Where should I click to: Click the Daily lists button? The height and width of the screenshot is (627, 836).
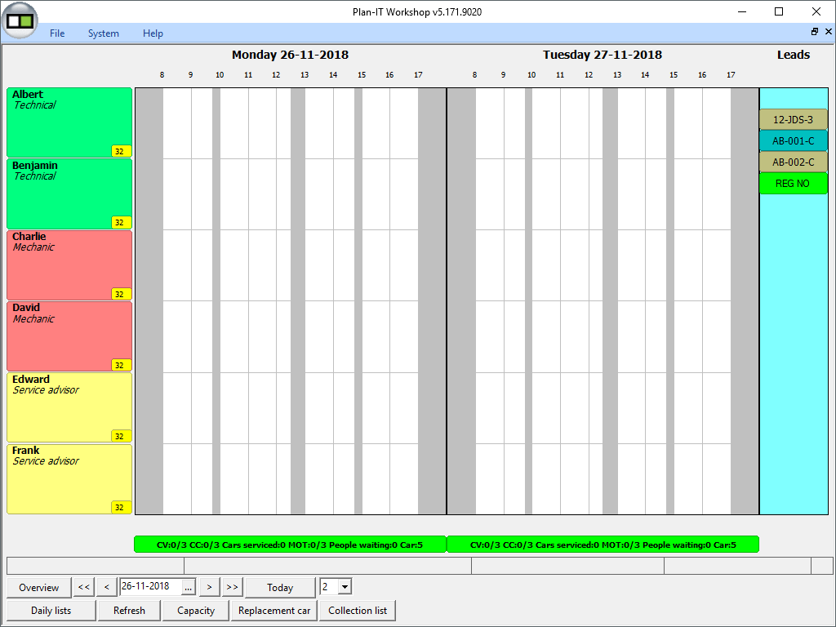(x=51, y=611)
